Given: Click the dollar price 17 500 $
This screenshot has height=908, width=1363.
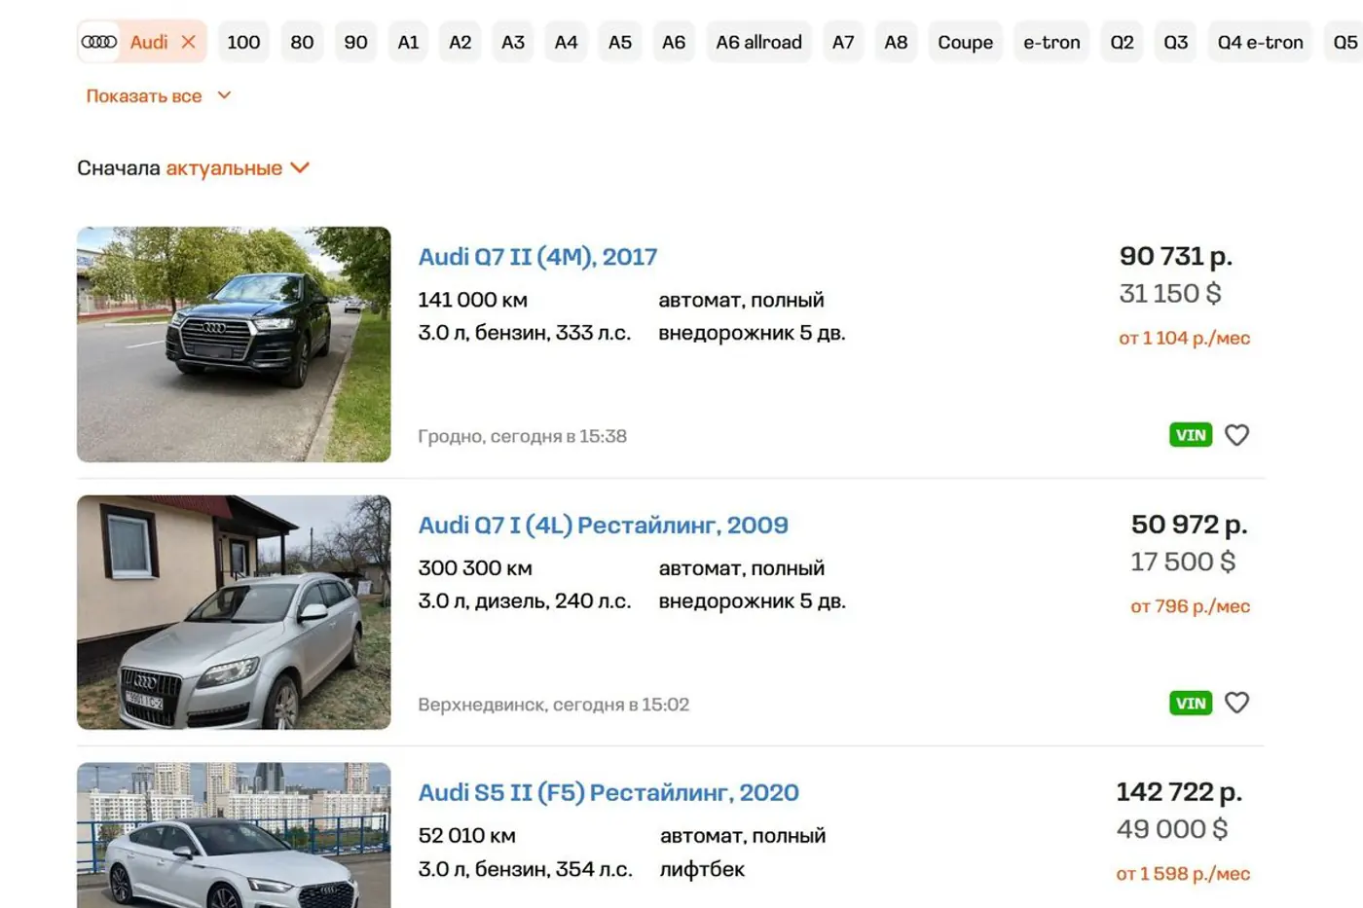Looking at the screenshot, I should click(1183, 562).
